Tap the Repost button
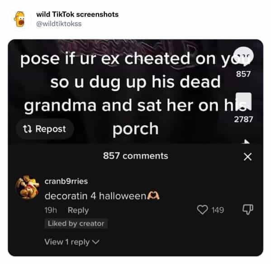The image size is (271, 264). (45, 129)
